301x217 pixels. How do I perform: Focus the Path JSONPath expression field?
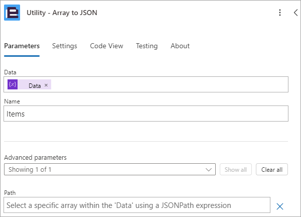click(135, 205)
